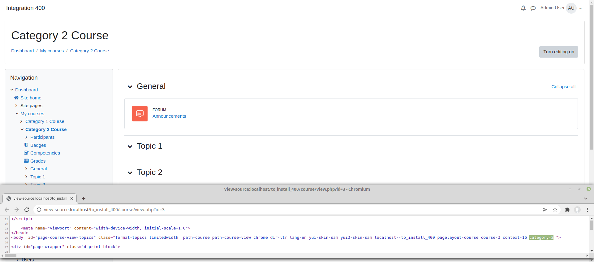Screen dimensions: 594x262
Task: Open the Announcements forum link
Action: (169, 116)
